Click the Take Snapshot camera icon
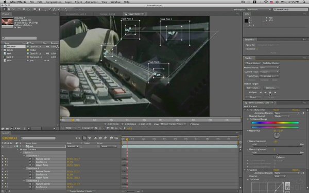 pyautogui.click(x=96, y=128)
